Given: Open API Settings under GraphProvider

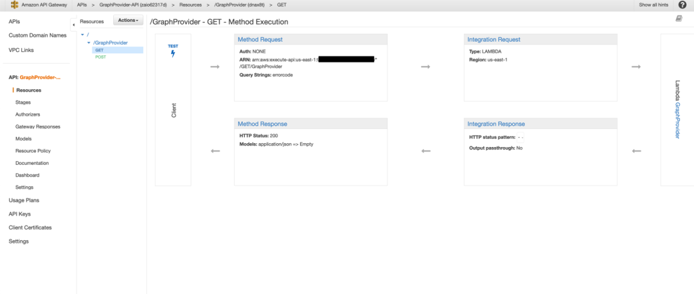Looking at the screenshot, I should [x=24, y=187].
